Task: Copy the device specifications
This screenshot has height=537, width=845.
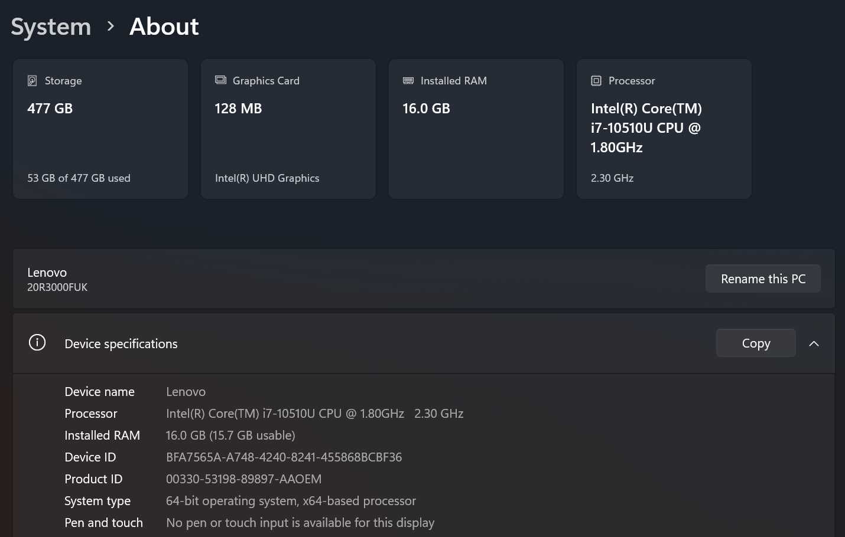Action: tap(756, 343)
